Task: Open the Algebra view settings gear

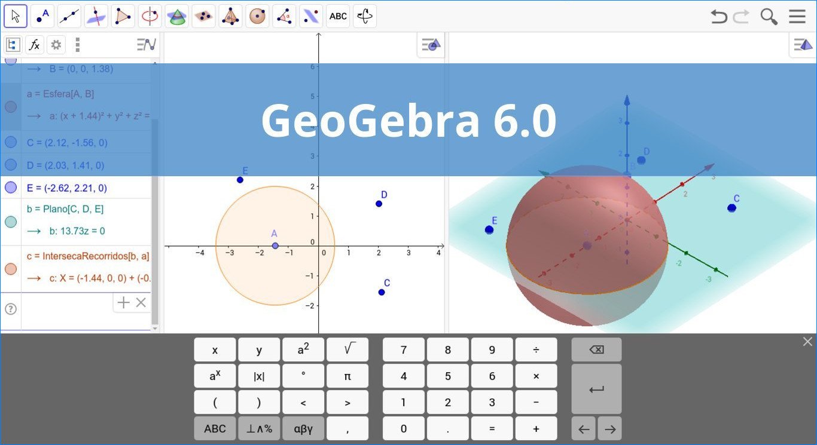Action: point(56,44)
